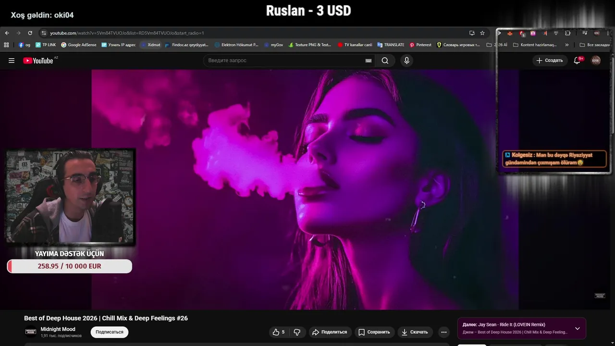Open the Texture PNG & Text bookmark
The height and width of the screenshot is (346, 615).
310,45
